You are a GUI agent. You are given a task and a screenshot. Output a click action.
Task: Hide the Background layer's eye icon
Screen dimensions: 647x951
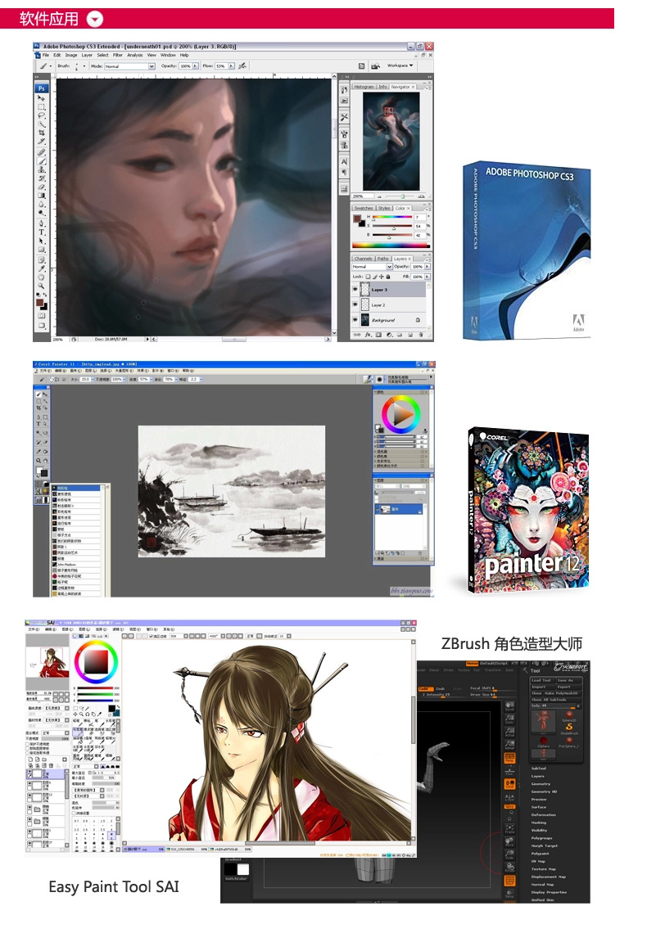pos(356,320)
